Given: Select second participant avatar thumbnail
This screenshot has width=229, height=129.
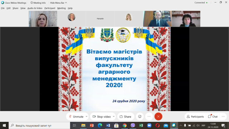Looking at the screenshot, I should pos(72,19).
